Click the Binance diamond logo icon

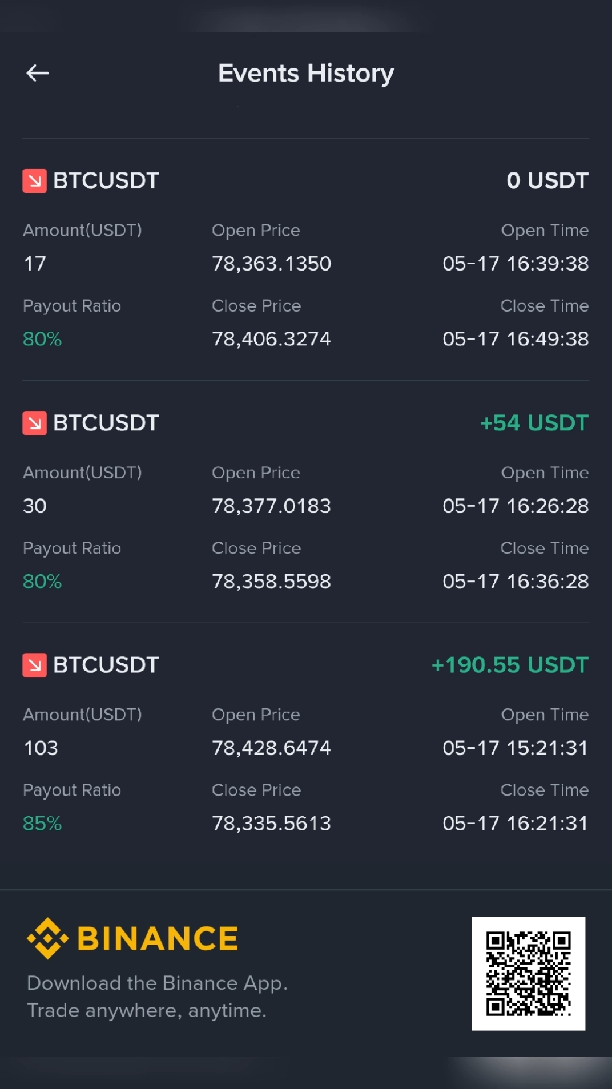coord(47,938)
